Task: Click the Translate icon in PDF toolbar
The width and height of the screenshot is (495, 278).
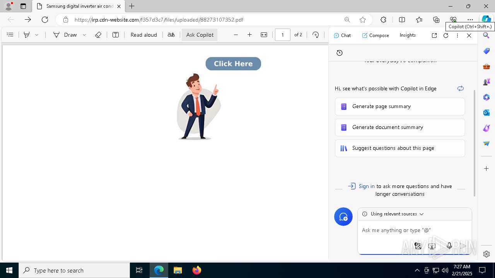Action: coord(171,35)
